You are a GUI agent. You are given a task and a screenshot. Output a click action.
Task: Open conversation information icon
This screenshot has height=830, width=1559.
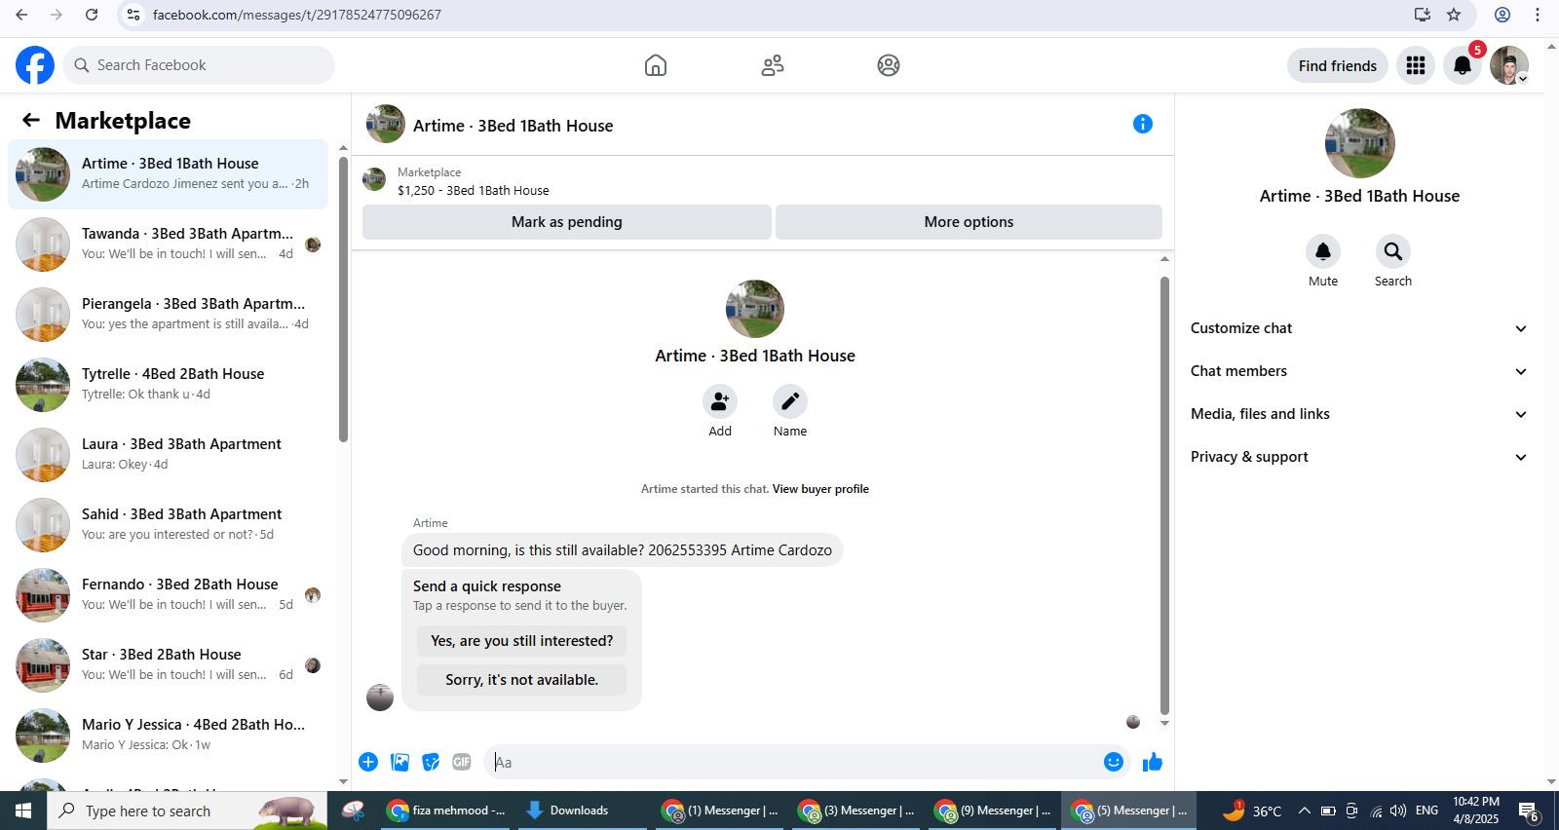coord(1143,124)
